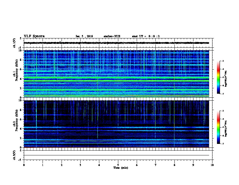Click the "ch.3(V)" axis label
The width and height of the screenshot is (239, 185).
click(x=14, y=155)
